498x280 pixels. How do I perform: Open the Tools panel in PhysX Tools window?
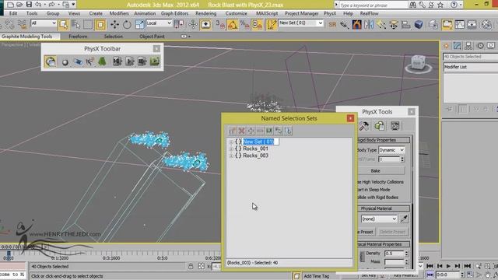(x=364, y=126)
